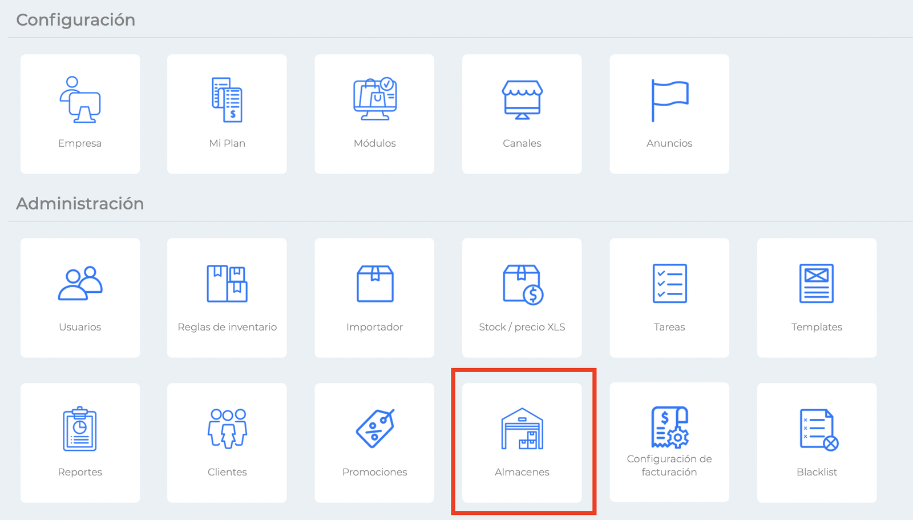Open the Empresa settings icon

[80, 100]
